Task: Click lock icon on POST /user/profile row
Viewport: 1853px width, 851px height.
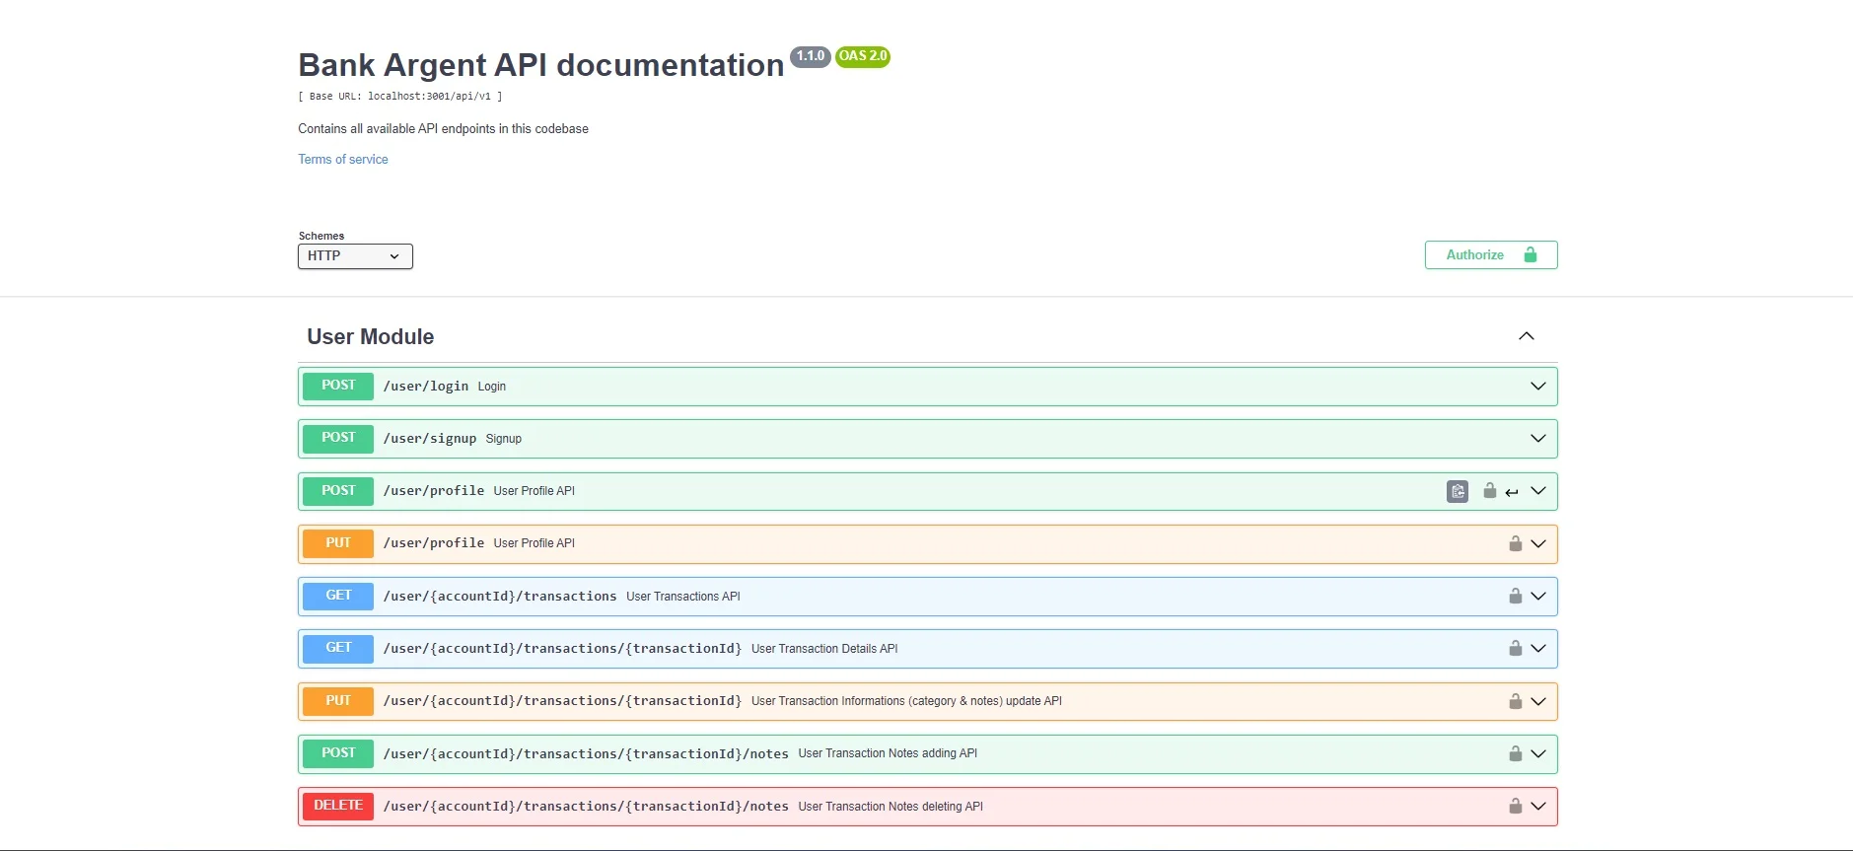Action: pos(1490,490)
